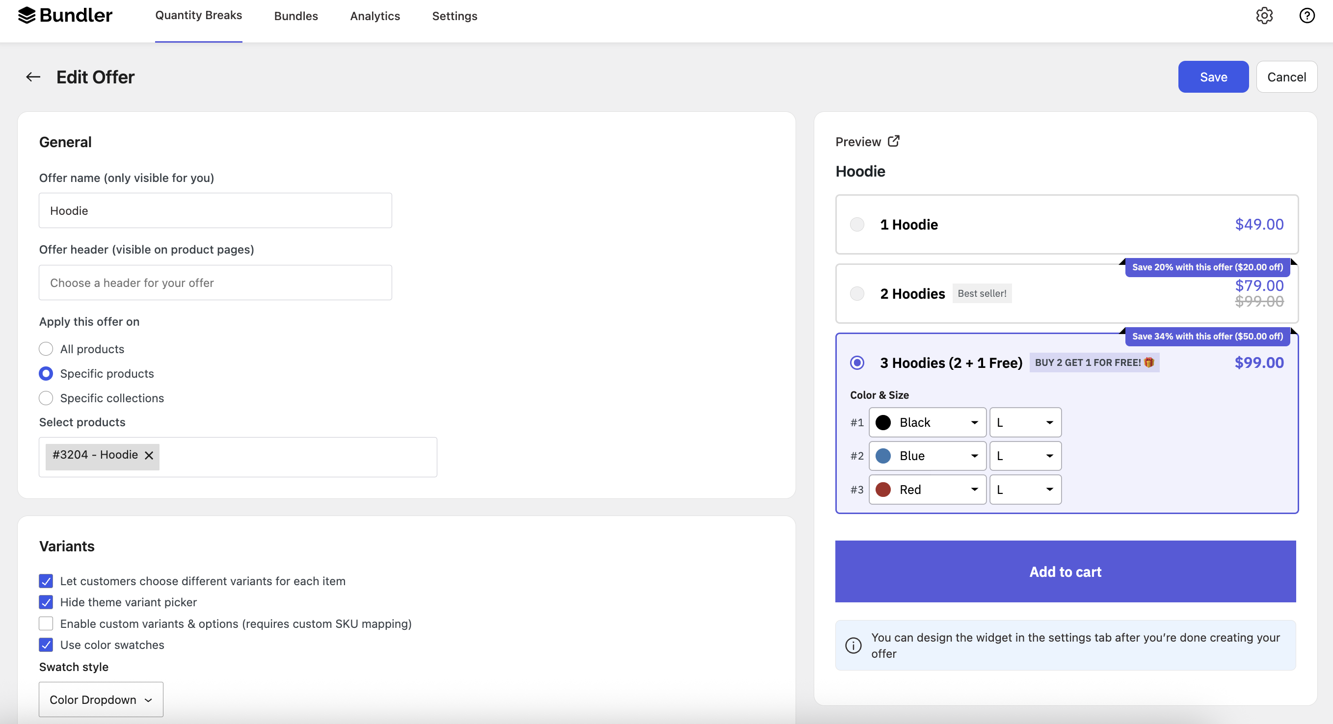Image resolution: width=1333 pixels, height=724 pixels.
Task: Click the Color & Size label
Action: click(x=879, y=395)
